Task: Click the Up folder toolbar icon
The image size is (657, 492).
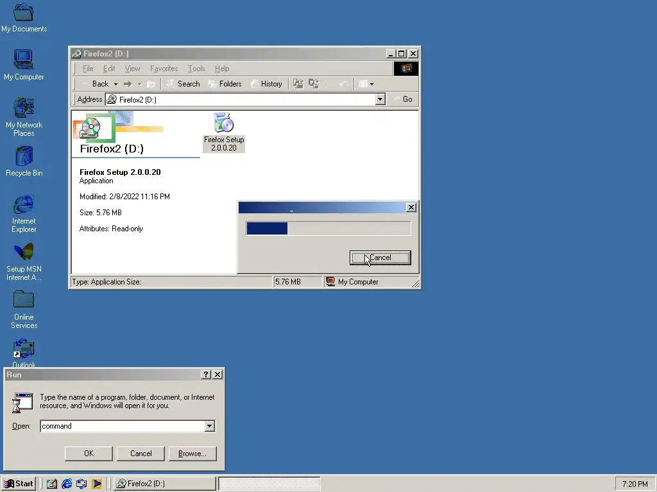Action: point(151,84)
